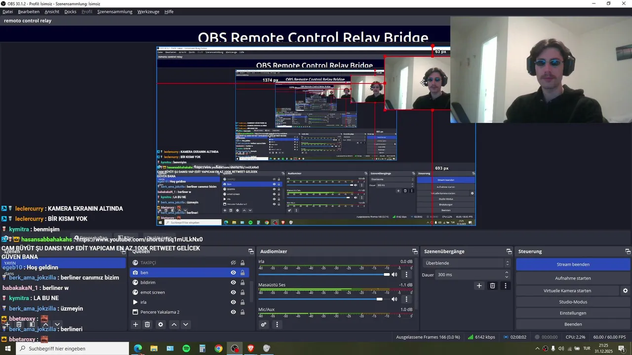Open Einstellungen from Steuerung panel
This screenshot has width=632, height=355.
[573, 313]
